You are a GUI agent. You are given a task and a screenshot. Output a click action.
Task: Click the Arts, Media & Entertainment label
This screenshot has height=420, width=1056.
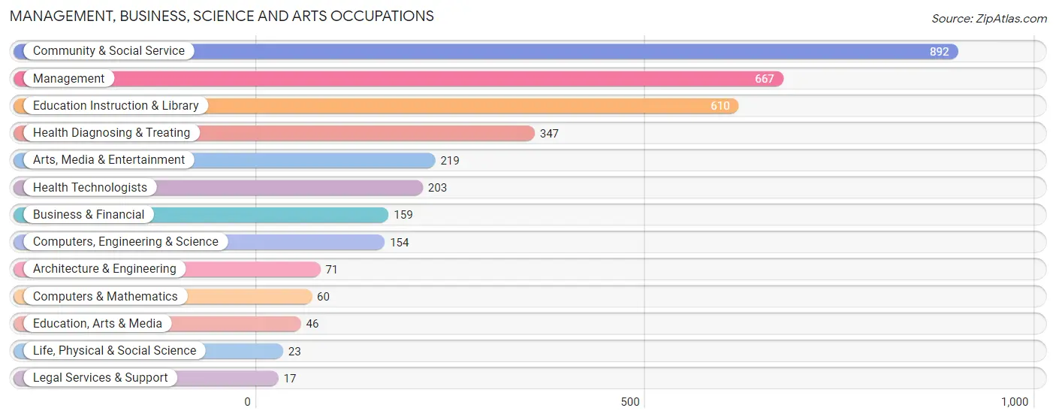109,160
